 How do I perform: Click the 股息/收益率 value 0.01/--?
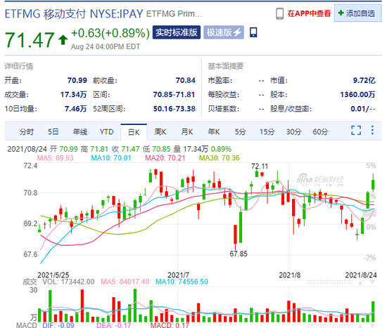363,109
